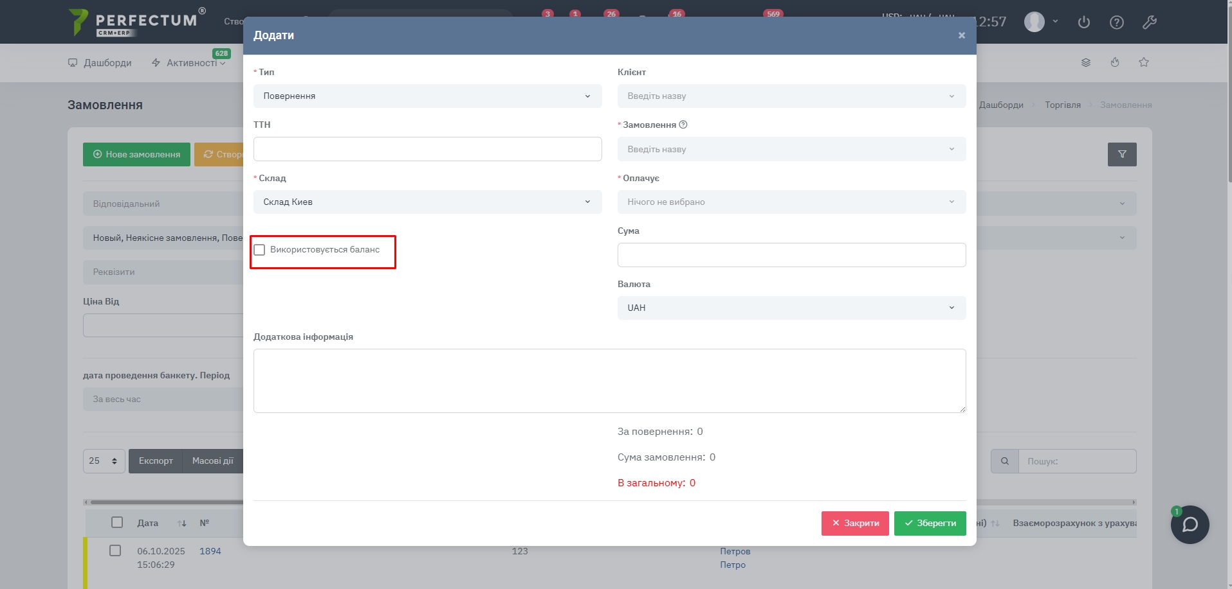Click the green Зберегти button
This screenshot has width=1232, height=589.
click(930, 523)
